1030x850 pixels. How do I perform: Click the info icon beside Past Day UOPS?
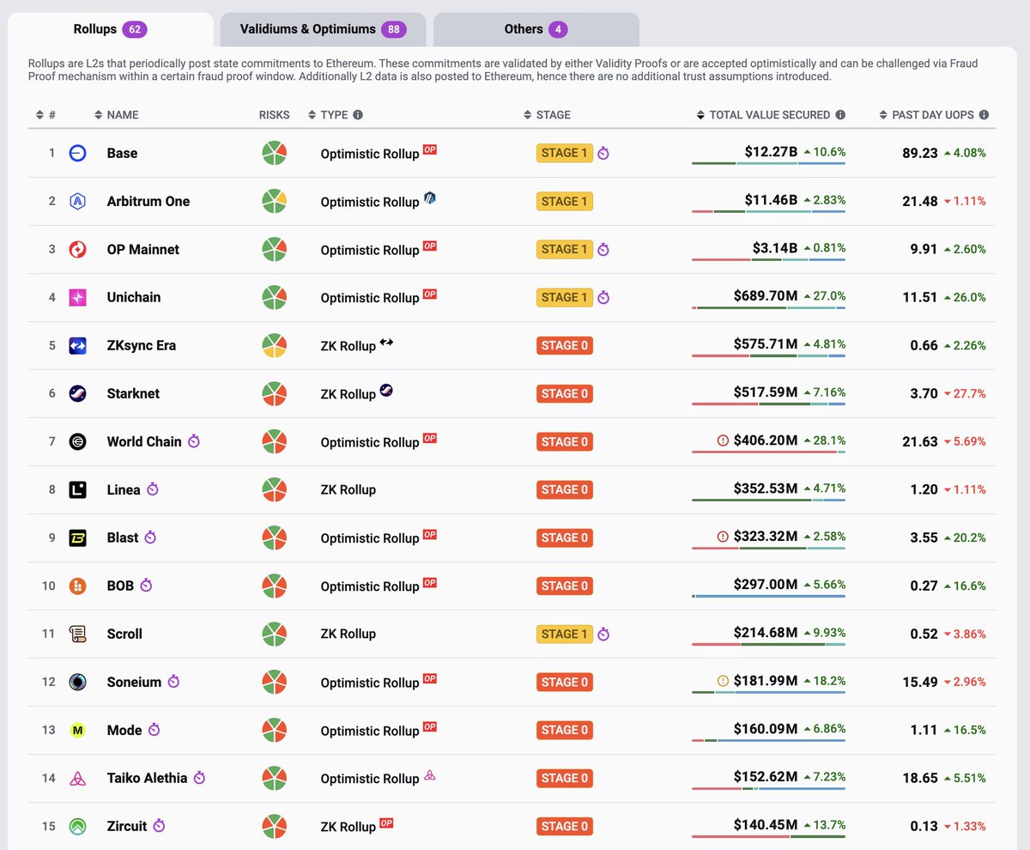point(984,115)
